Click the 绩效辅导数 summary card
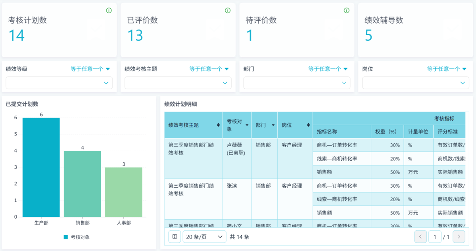This screenshot has width=476, height=251. (415, 30)
